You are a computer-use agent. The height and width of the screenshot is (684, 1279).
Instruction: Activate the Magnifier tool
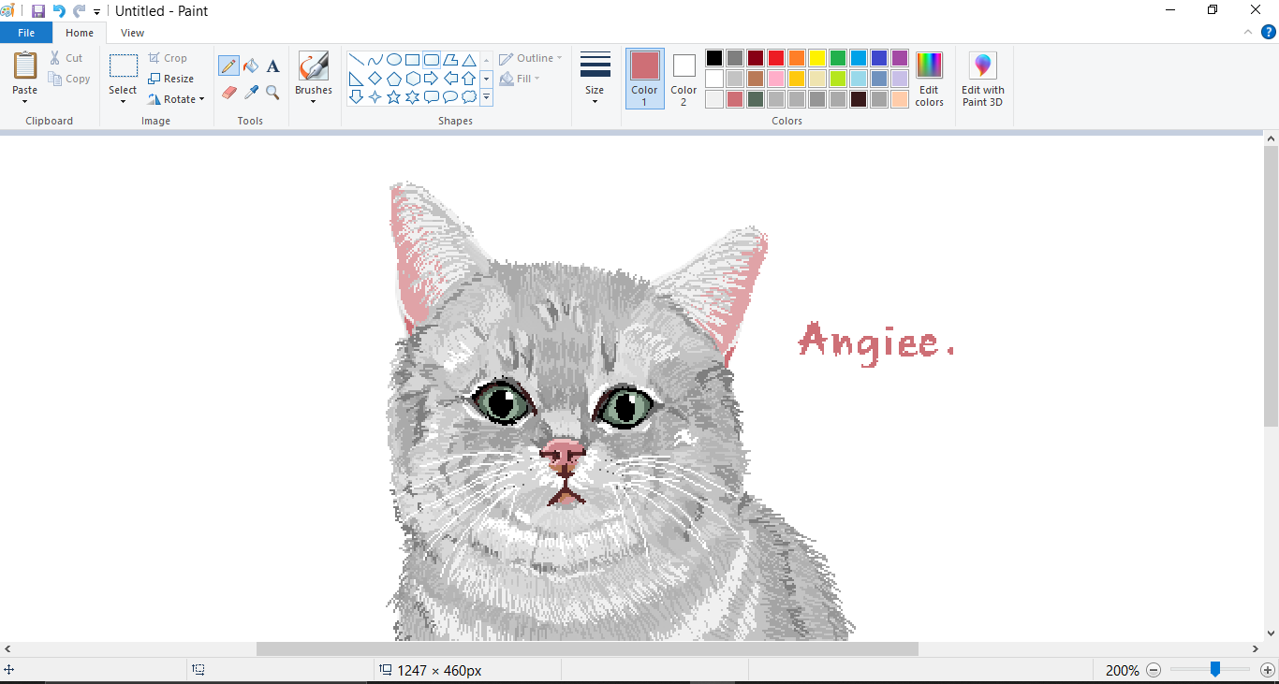point(272,93)
